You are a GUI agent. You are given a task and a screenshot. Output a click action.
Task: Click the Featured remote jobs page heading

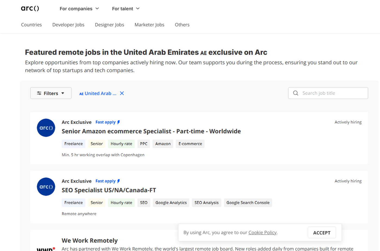146,52
